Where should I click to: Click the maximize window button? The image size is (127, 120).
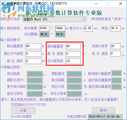[x=108, y=4]
